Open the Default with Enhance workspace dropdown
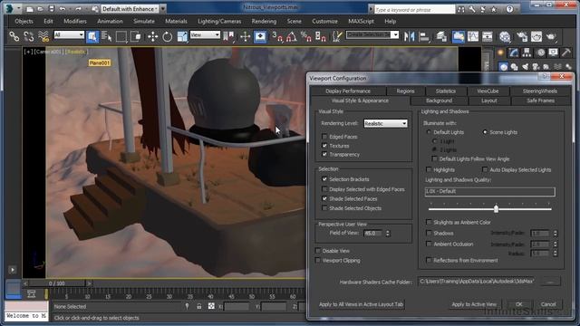 point(130,9)
